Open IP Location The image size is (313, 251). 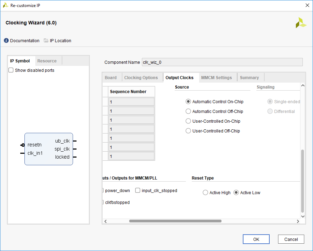[x=58, y=41]
